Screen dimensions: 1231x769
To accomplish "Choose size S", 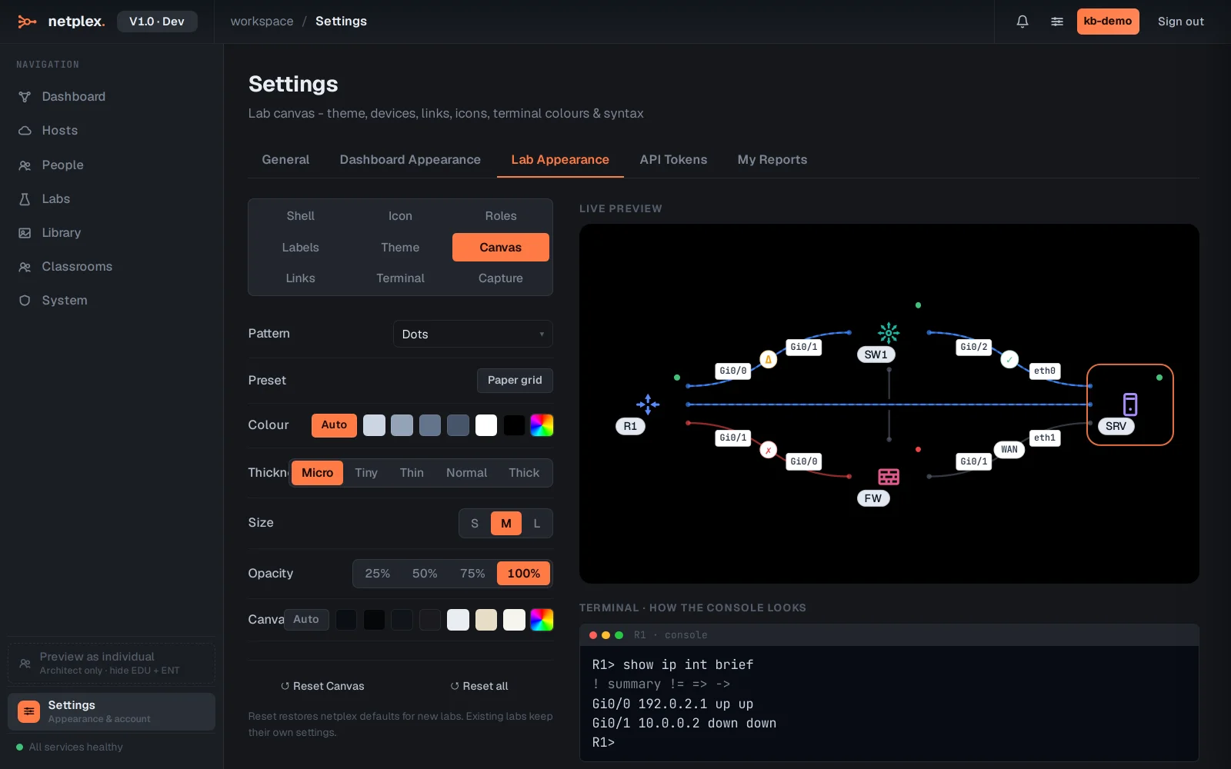I will coord(475,524).
